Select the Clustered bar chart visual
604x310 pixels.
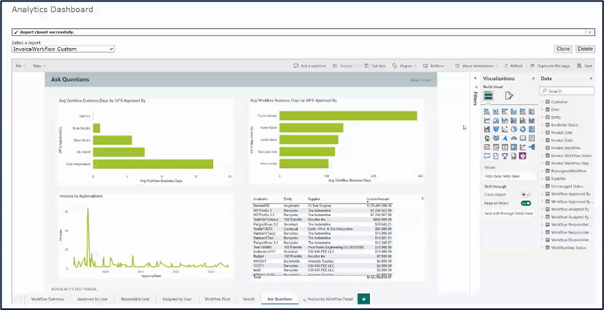pos(505,111)
